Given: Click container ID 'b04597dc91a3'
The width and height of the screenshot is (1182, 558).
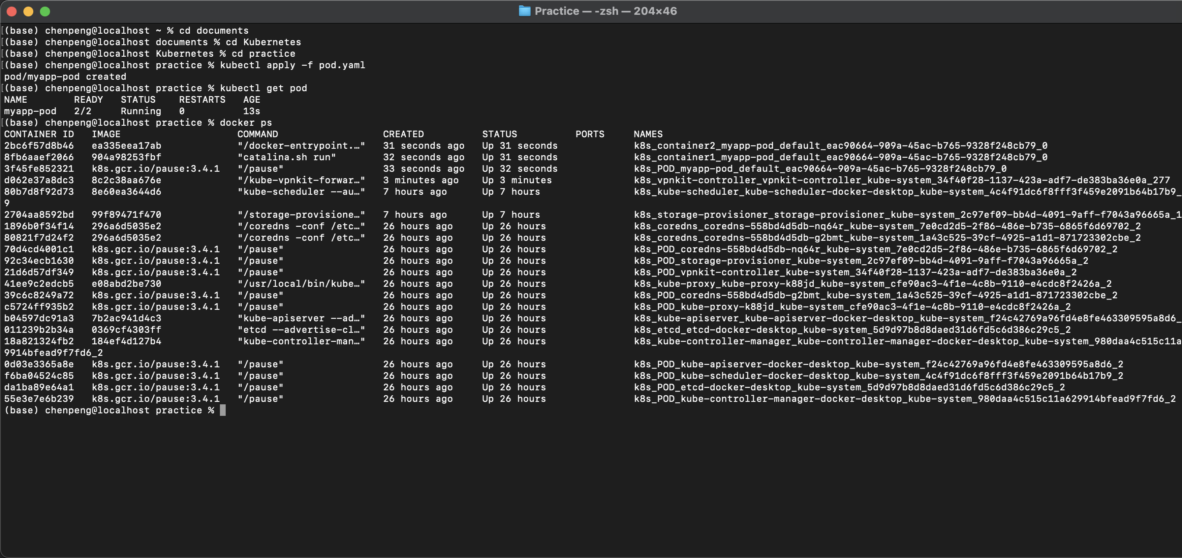Looking at the screenshot, I should pos(39,318).
